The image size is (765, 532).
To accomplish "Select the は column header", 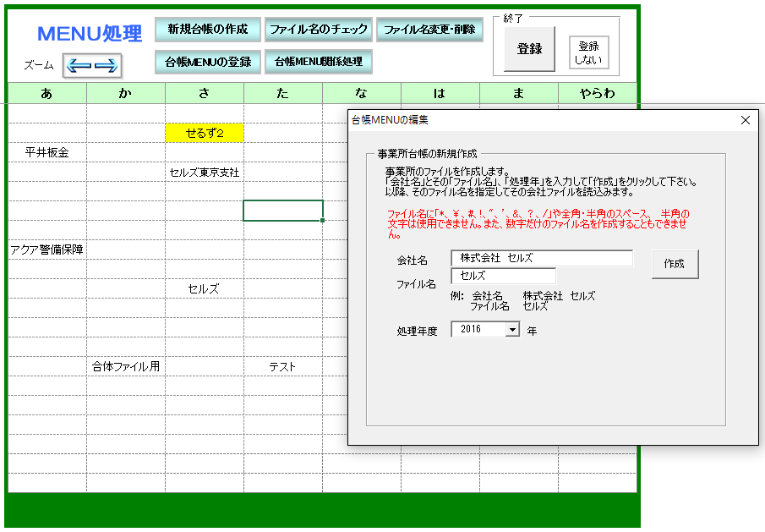I will pyautogui.click(x=440, y=93).
